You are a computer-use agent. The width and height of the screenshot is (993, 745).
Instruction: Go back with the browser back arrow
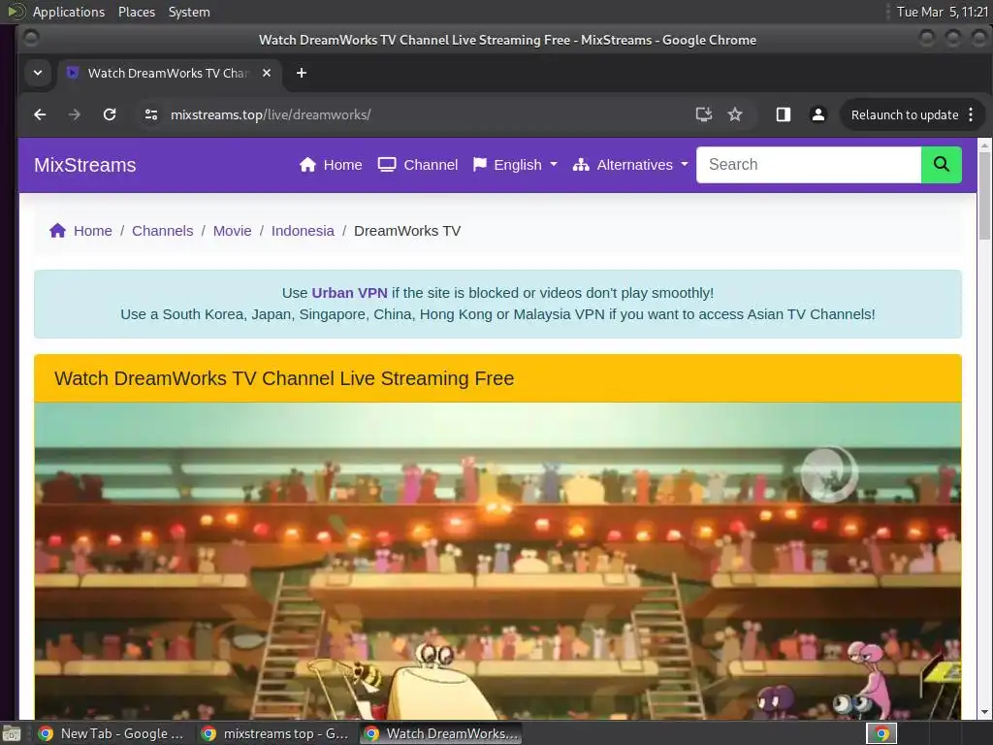(40, 114)
